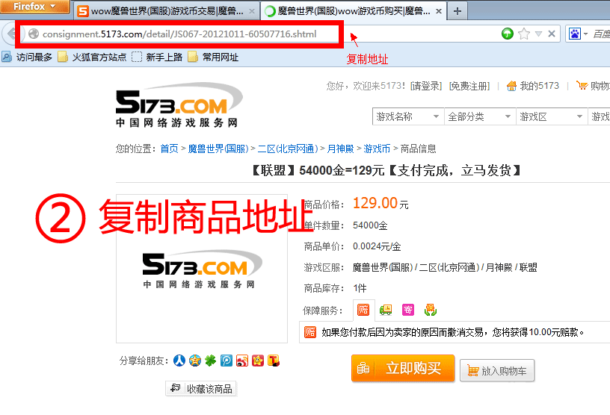Close the wow魔兽世界游戏币交易 tab

[252, 11]
